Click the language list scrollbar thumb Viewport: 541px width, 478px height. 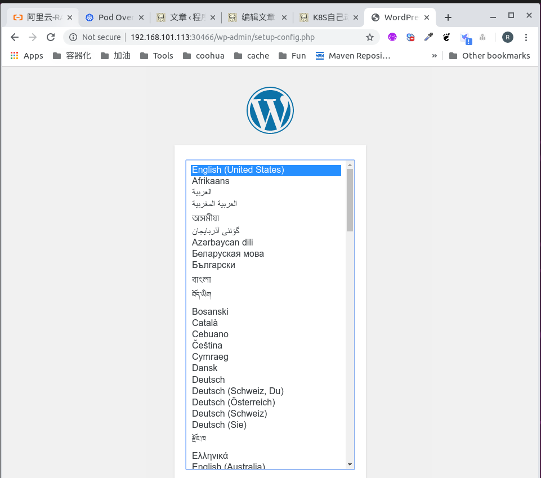coord(350,200)
